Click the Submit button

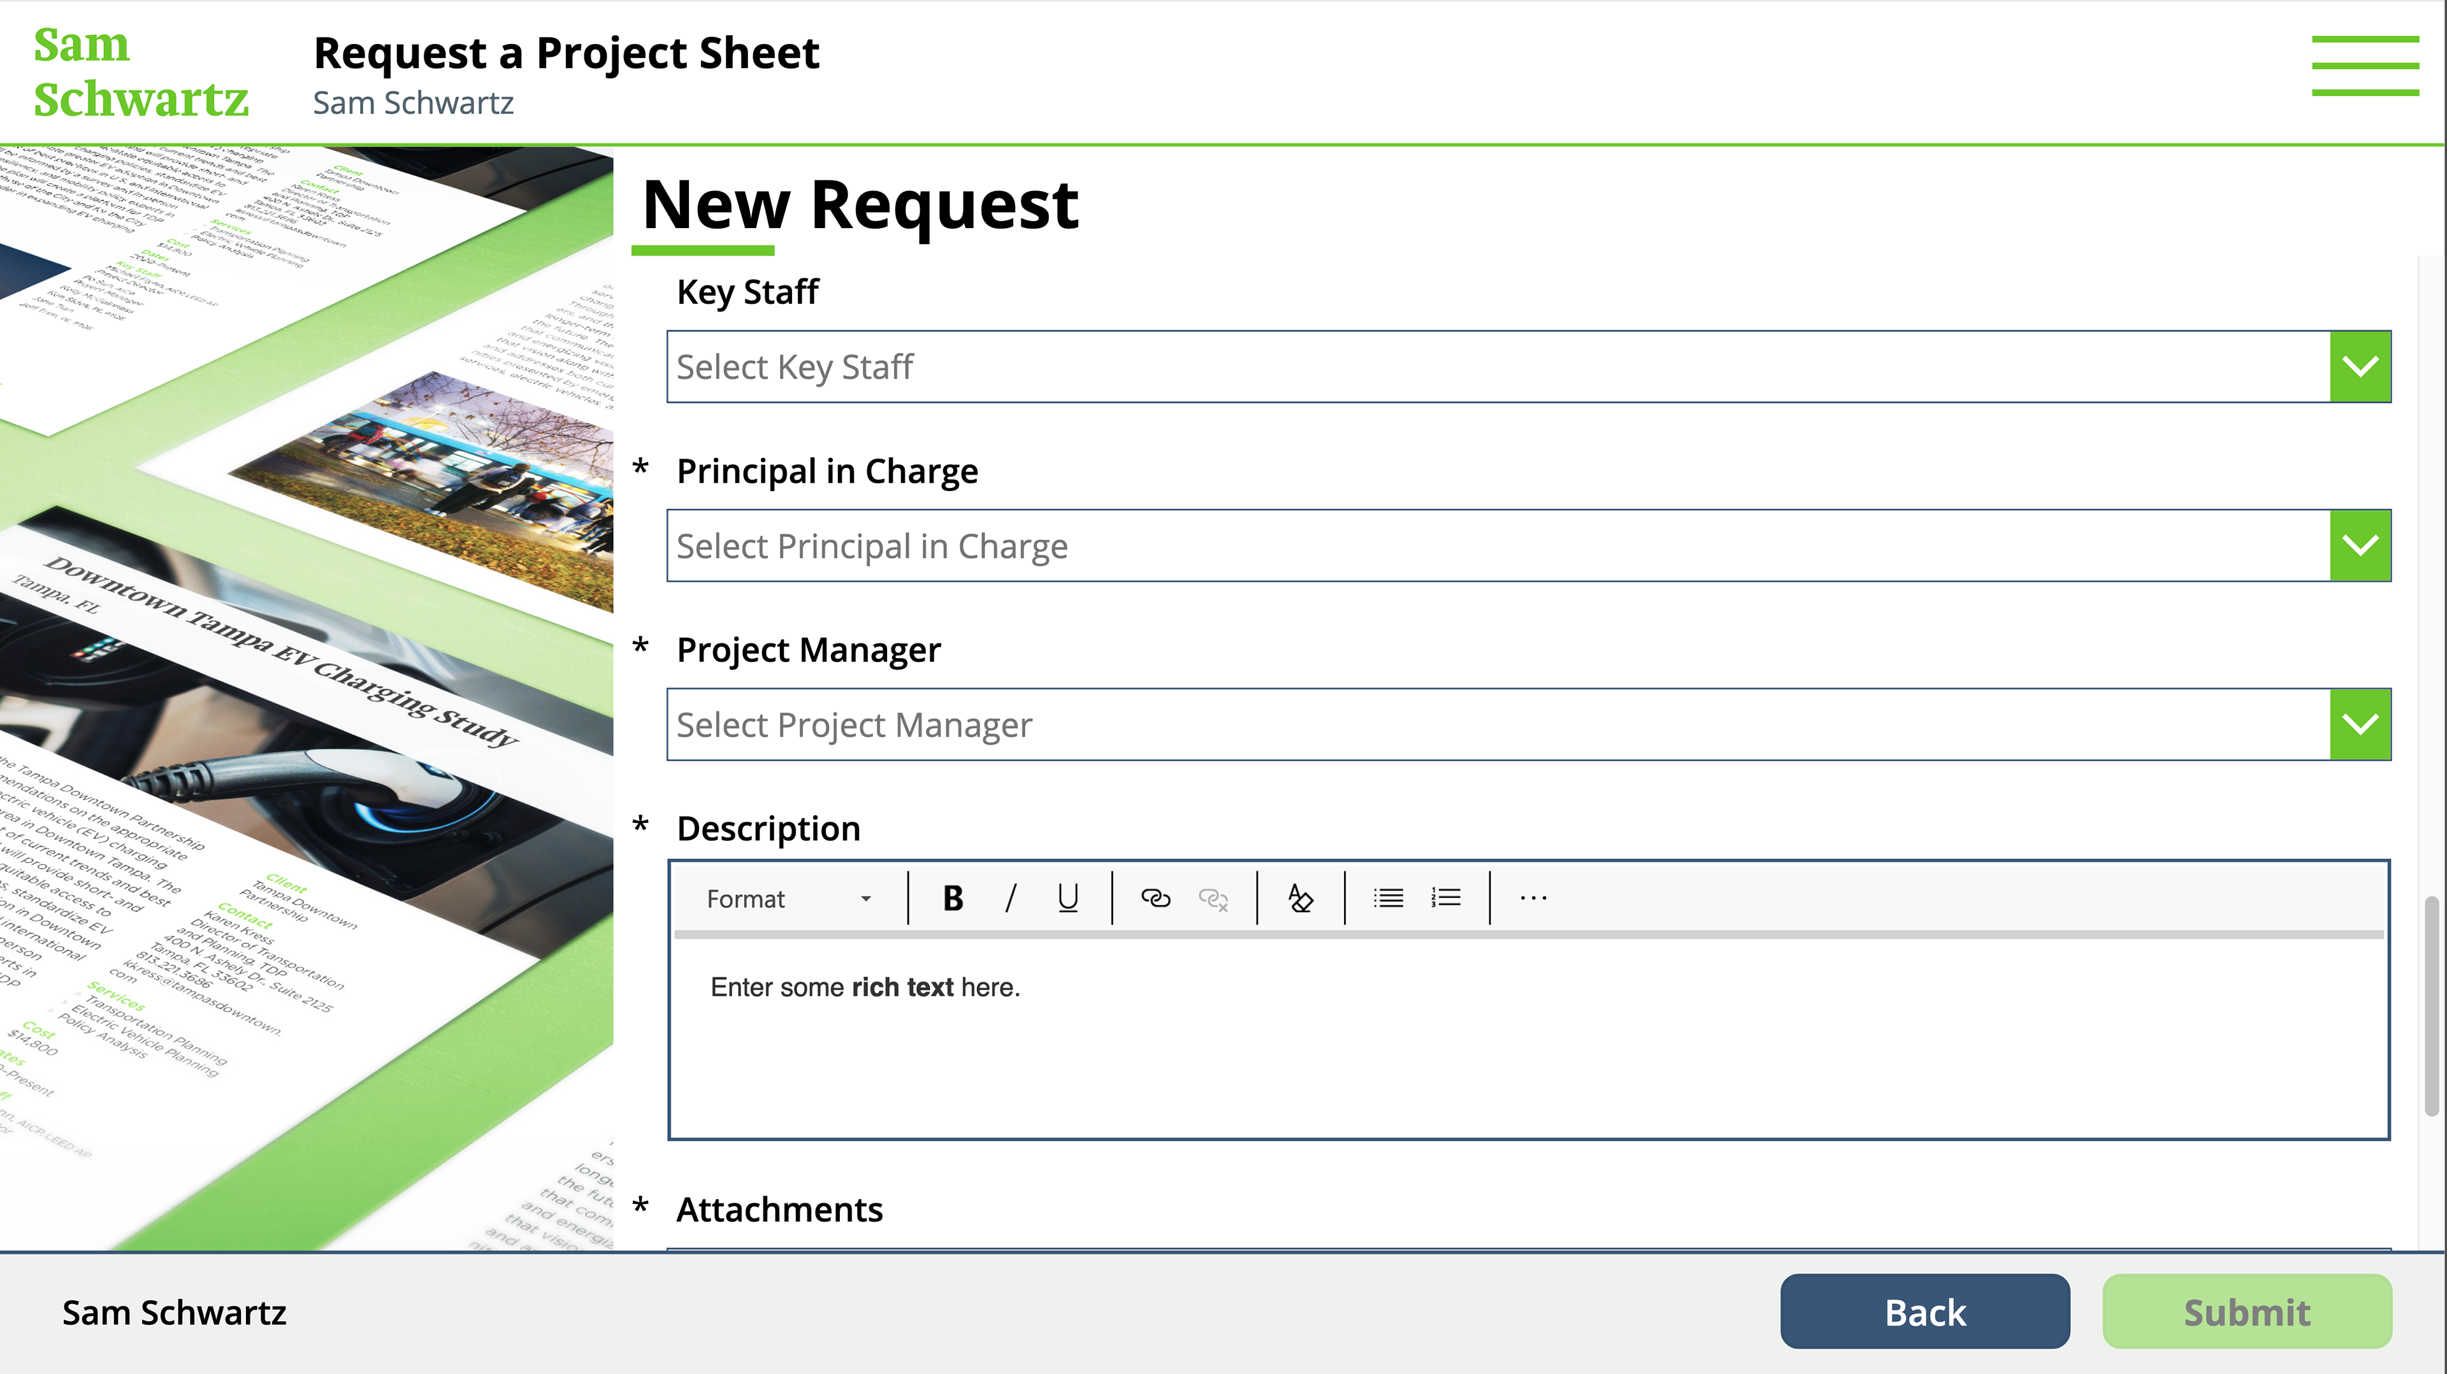2246,1312
